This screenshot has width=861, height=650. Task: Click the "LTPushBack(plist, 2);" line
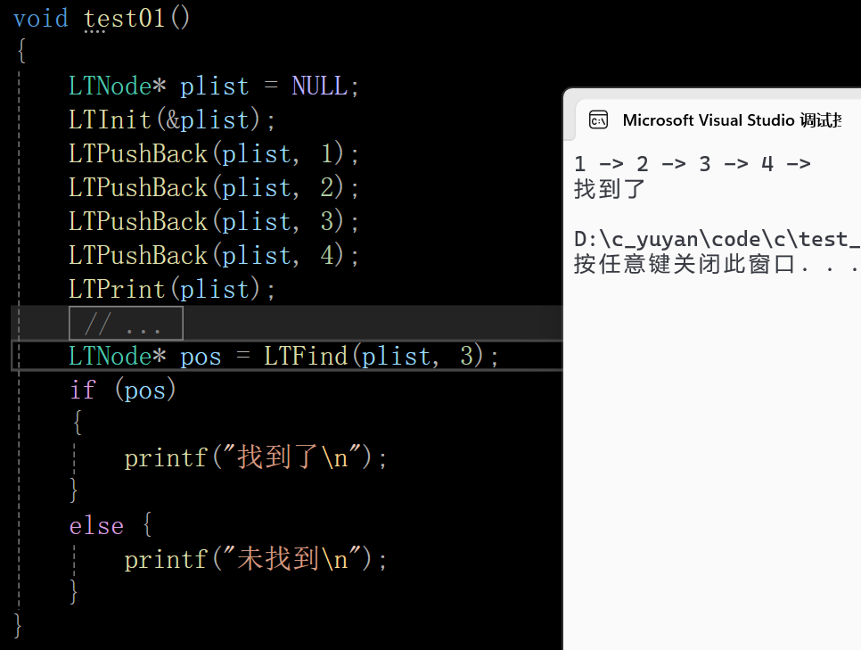coord(214,188)
